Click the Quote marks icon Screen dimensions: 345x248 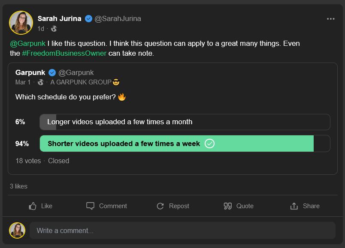point(228,206)
